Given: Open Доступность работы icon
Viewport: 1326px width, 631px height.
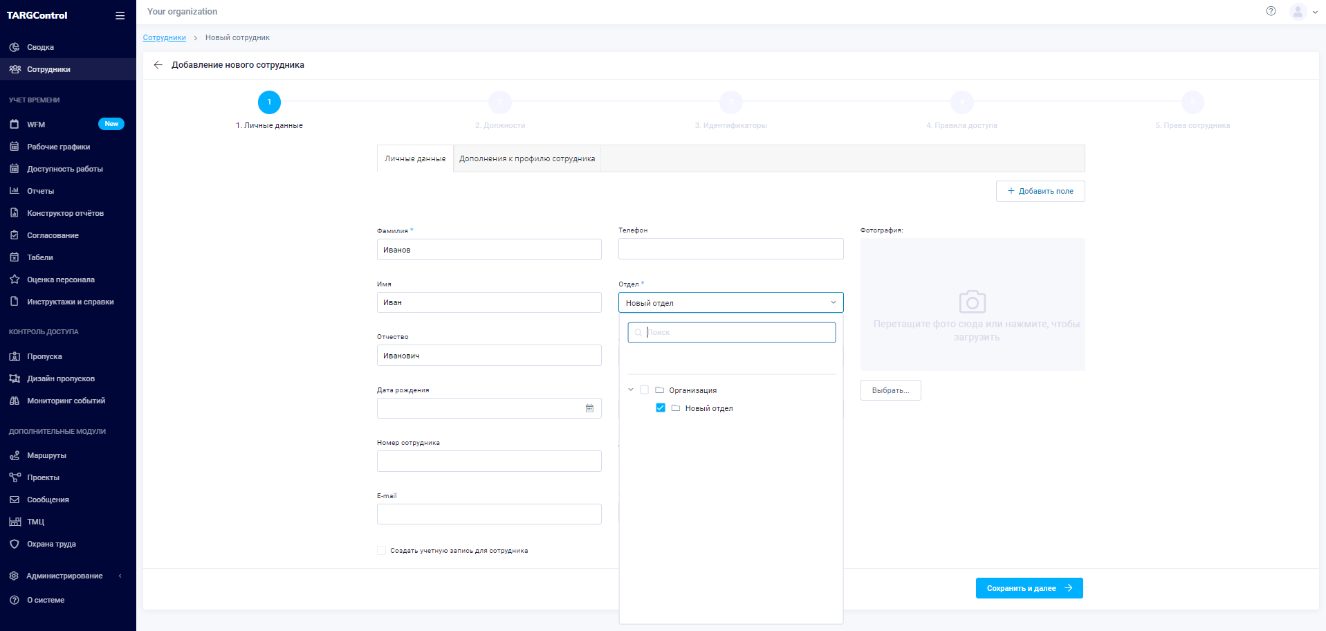Looking at the screenshot, I should pyautogui.click(x=15, y=169).
